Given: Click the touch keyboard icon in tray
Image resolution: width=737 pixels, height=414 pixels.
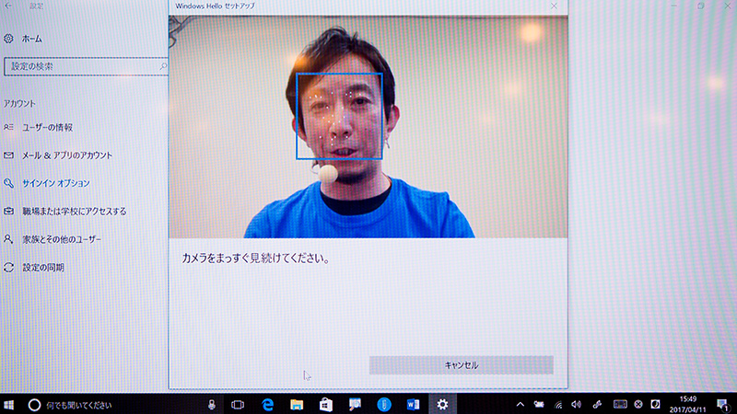Looking at the screenshot, I should (620, 404).
